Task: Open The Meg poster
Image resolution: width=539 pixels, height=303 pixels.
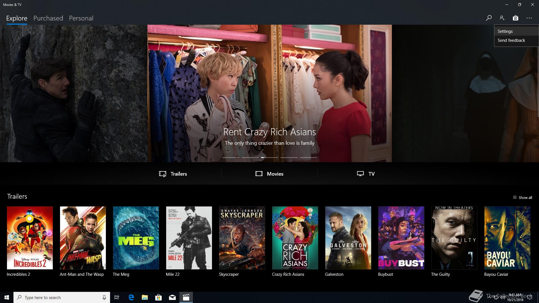Action: [x=136, y=238]
